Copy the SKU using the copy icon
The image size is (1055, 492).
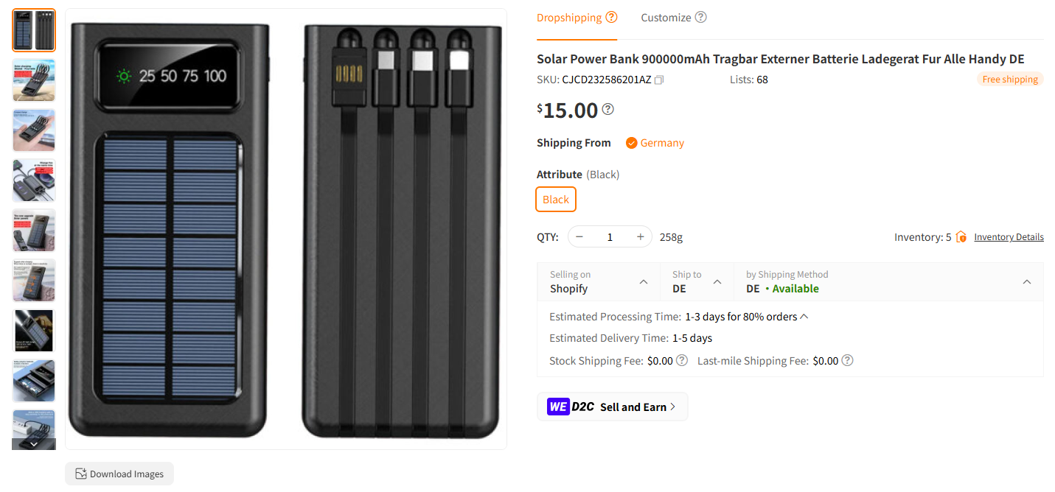658,80
